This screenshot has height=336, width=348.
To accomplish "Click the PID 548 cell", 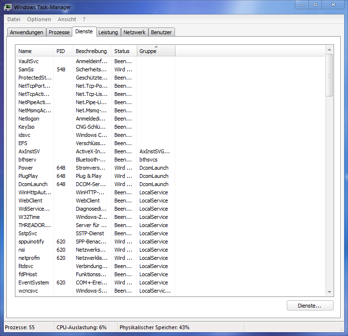I will pos(61,69).
